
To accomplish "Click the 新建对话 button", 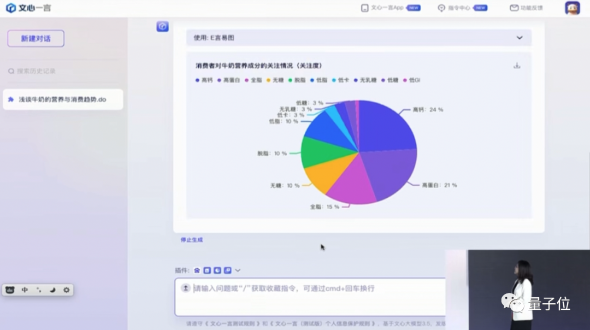I will click(36, 38).
